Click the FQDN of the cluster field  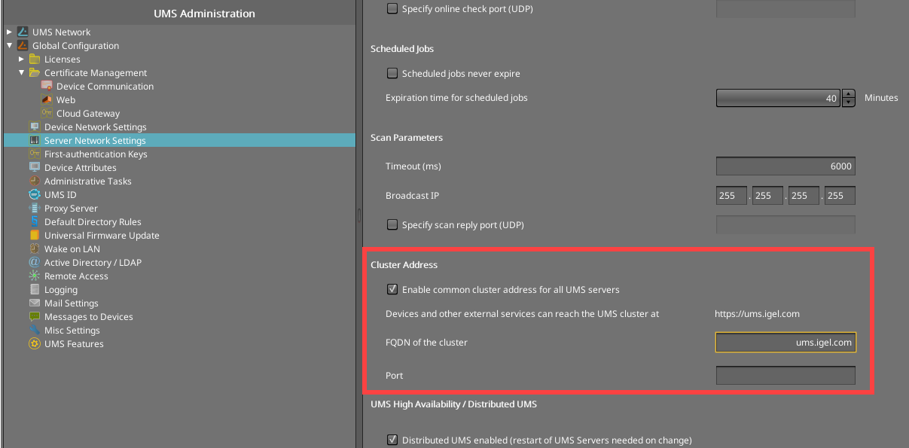(x=785, y=343)
